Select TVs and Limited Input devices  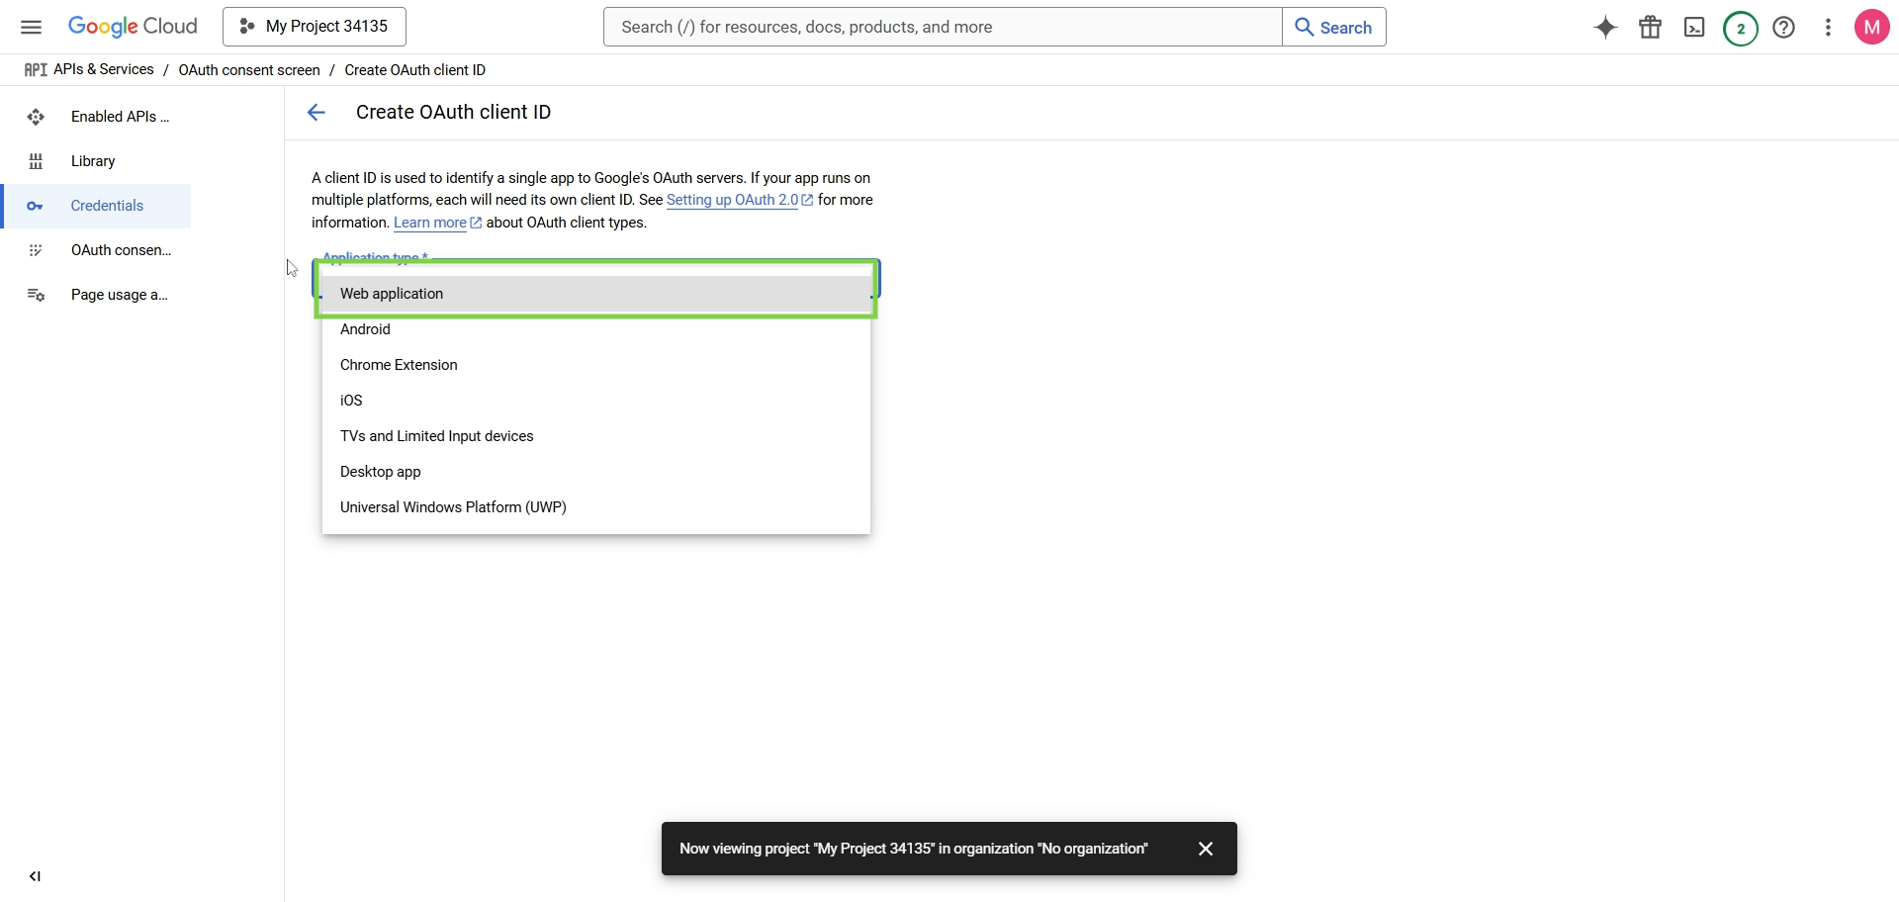pyautogui.click(x=596, y=436)
